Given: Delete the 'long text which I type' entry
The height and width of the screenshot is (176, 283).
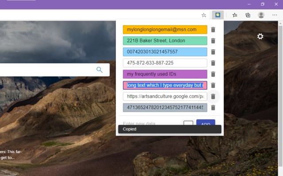Looking at the screenshot, I should (213, 85).
